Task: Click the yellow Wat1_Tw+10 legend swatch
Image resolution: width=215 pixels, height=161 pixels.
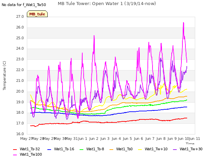Action: (140, 149)
